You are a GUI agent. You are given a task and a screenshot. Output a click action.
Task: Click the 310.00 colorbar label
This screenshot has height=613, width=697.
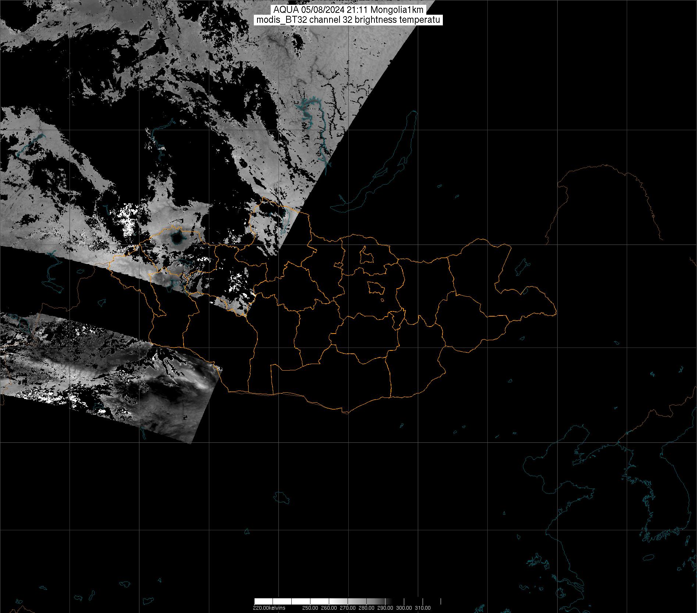423,608
